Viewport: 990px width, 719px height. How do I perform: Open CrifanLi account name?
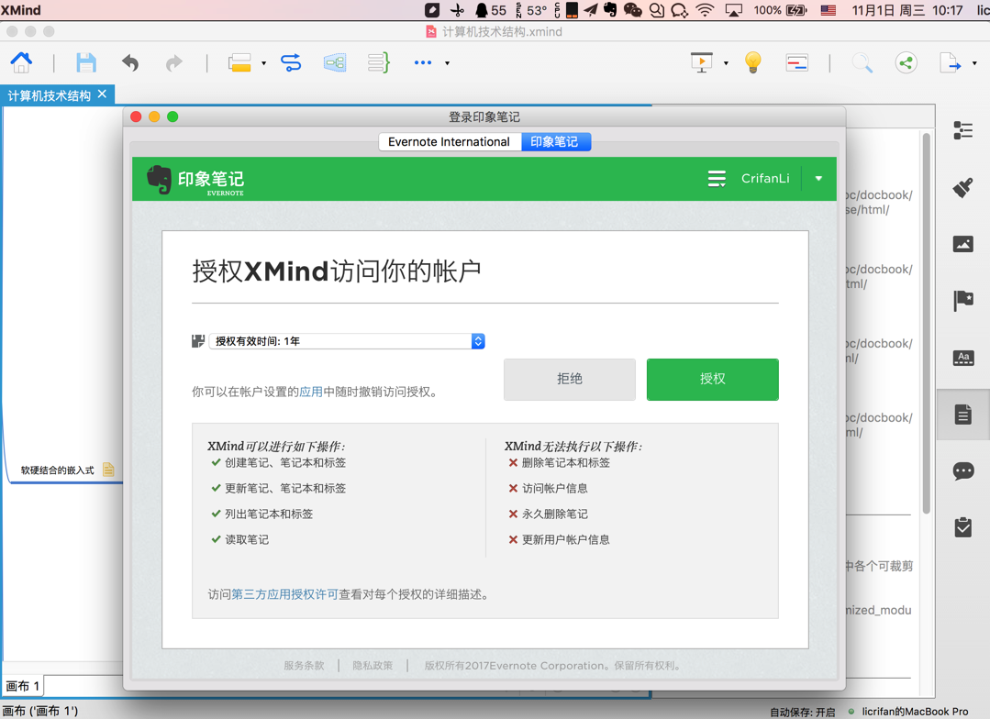click(x=765, y=179)
